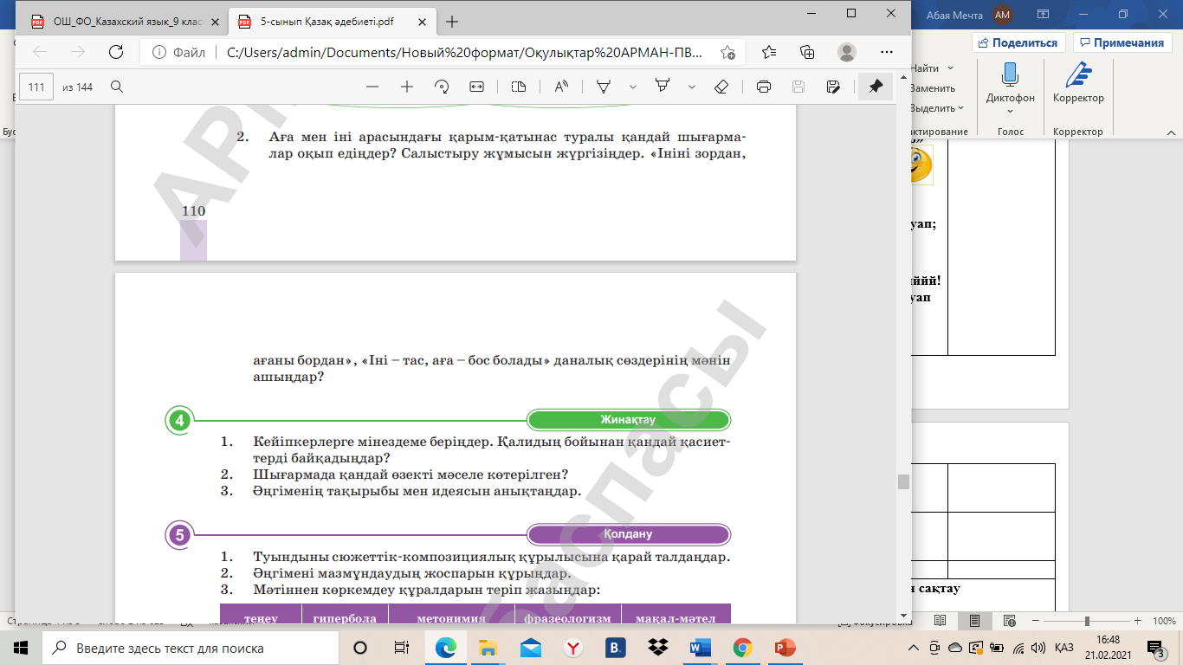Open PowerPoint from the taskbar

(785, 648)
